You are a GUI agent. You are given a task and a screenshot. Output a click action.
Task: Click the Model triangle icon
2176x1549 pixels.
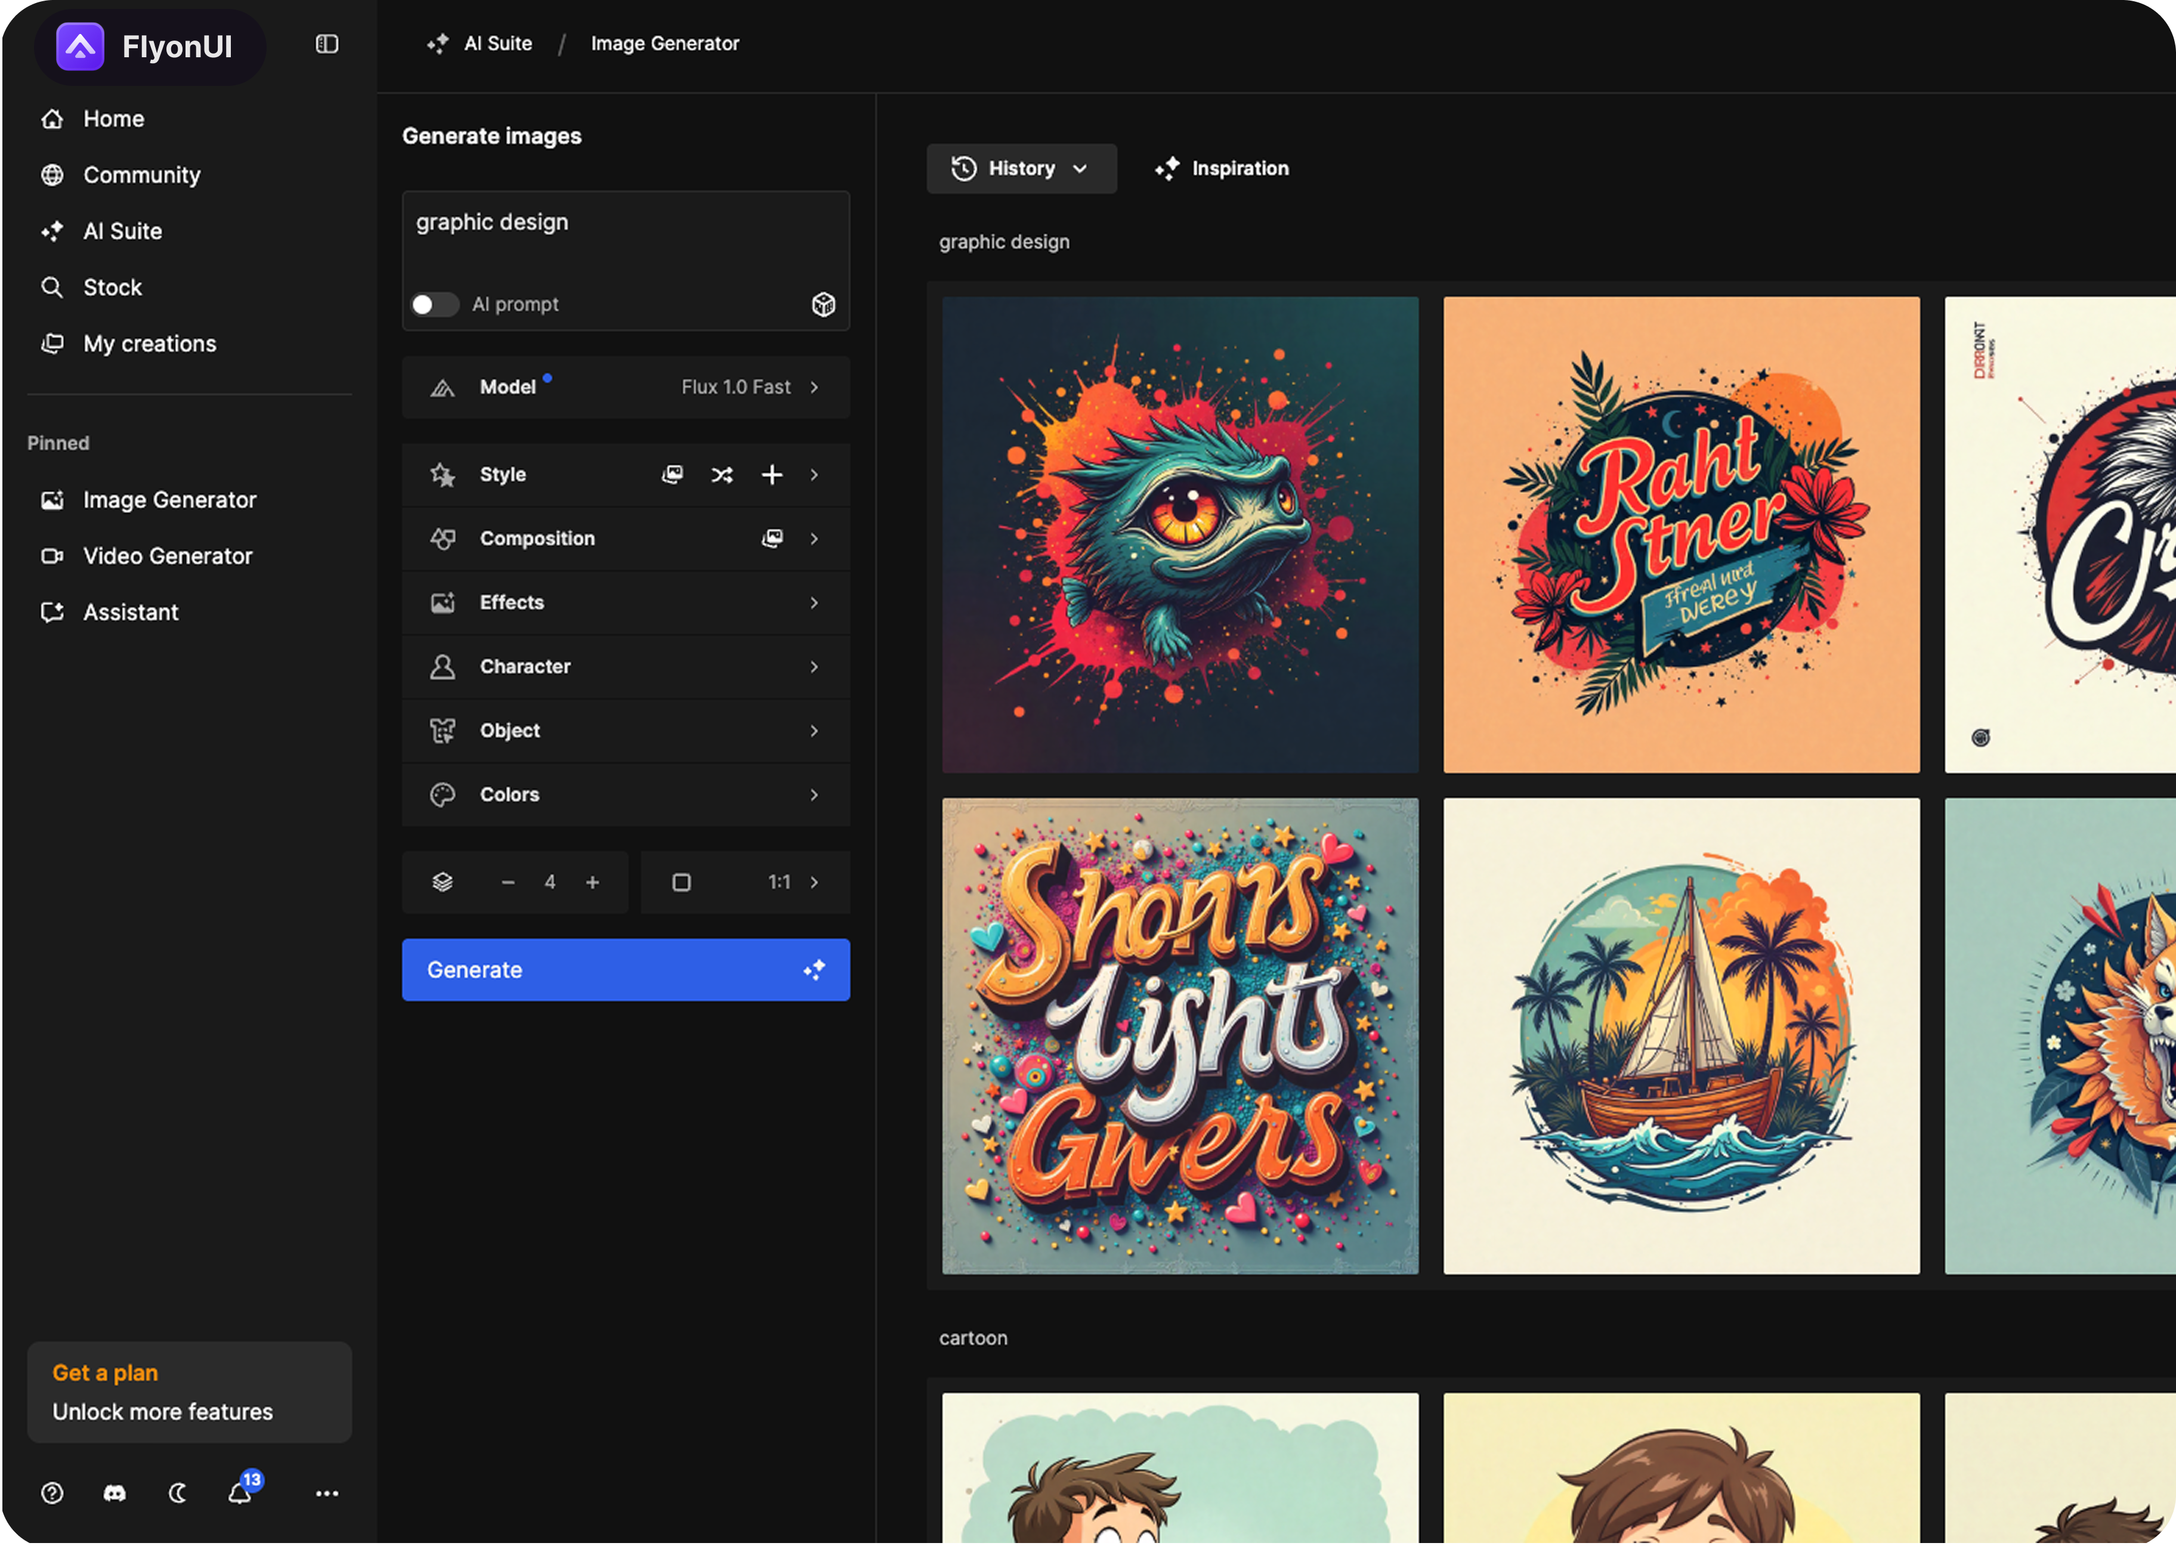point(443,388)
